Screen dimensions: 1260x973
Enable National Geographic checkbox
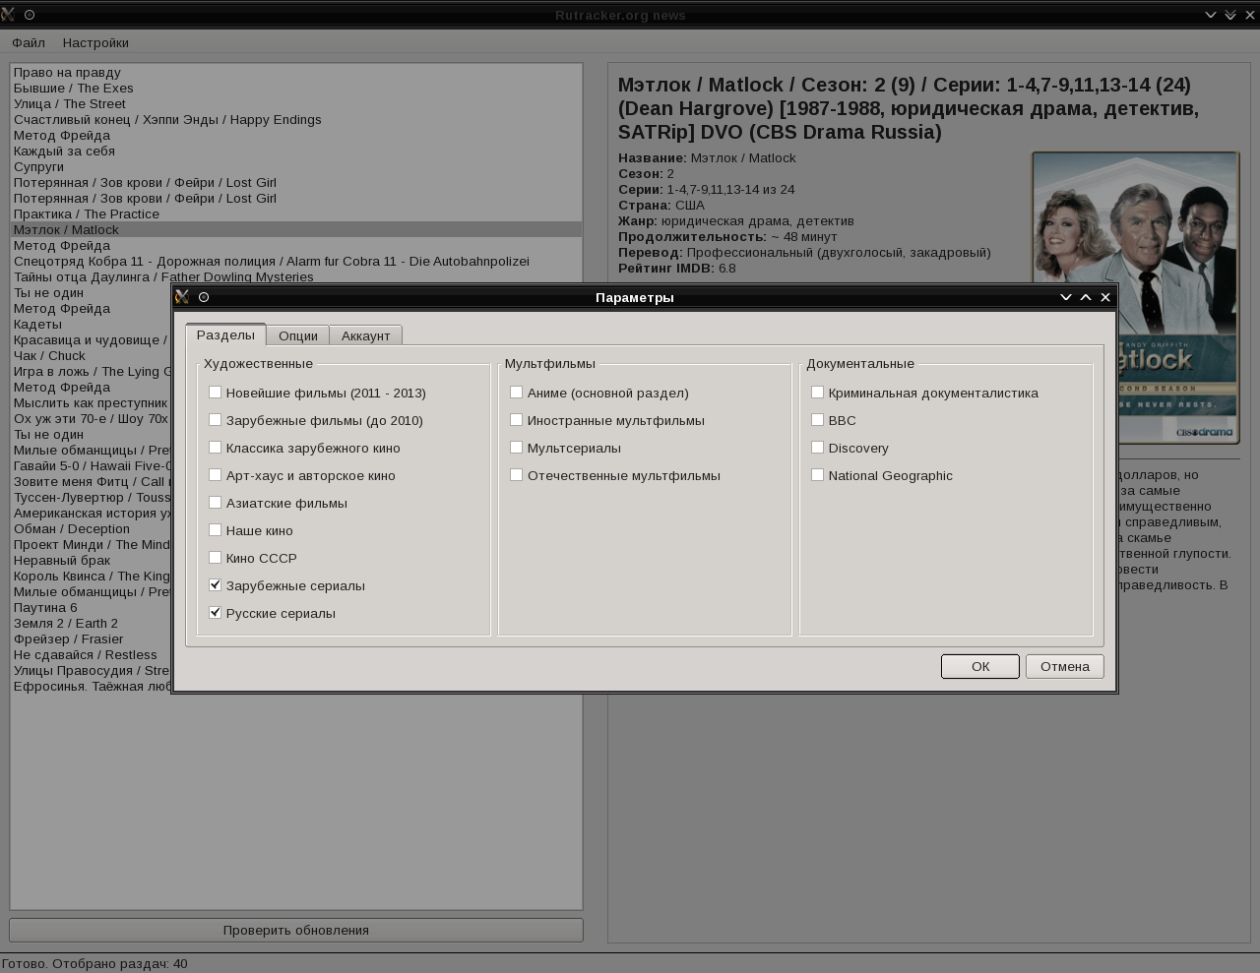(817, 474)
